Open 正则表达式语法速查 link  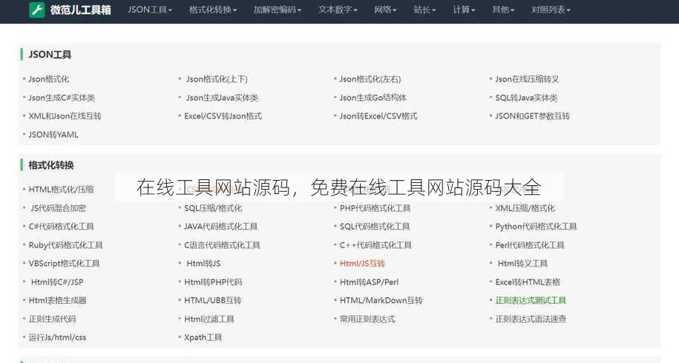531,319
